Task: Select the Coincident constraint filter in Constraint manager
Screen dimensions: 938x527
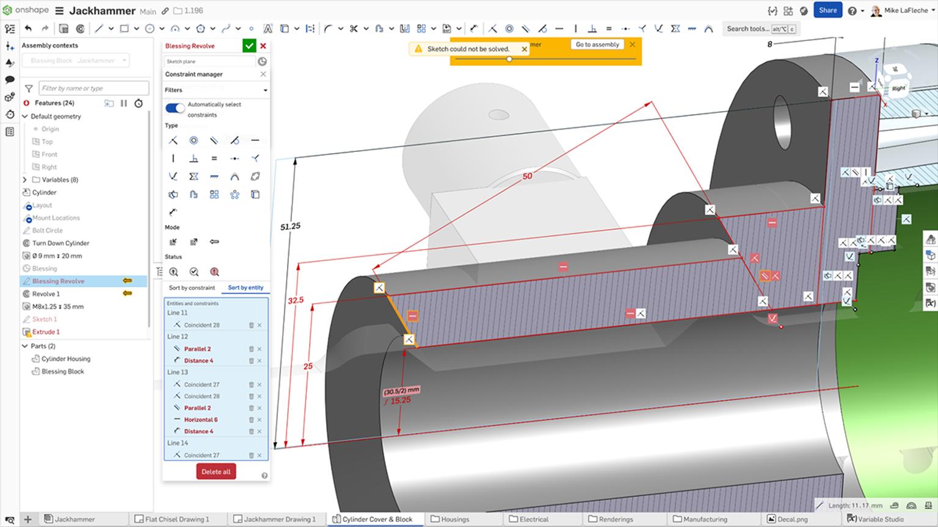Action: (173, 140)
